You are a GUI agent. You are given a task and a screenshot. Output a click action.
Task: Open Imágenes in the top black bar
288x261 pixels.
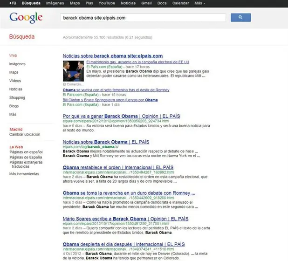(55, 3)
